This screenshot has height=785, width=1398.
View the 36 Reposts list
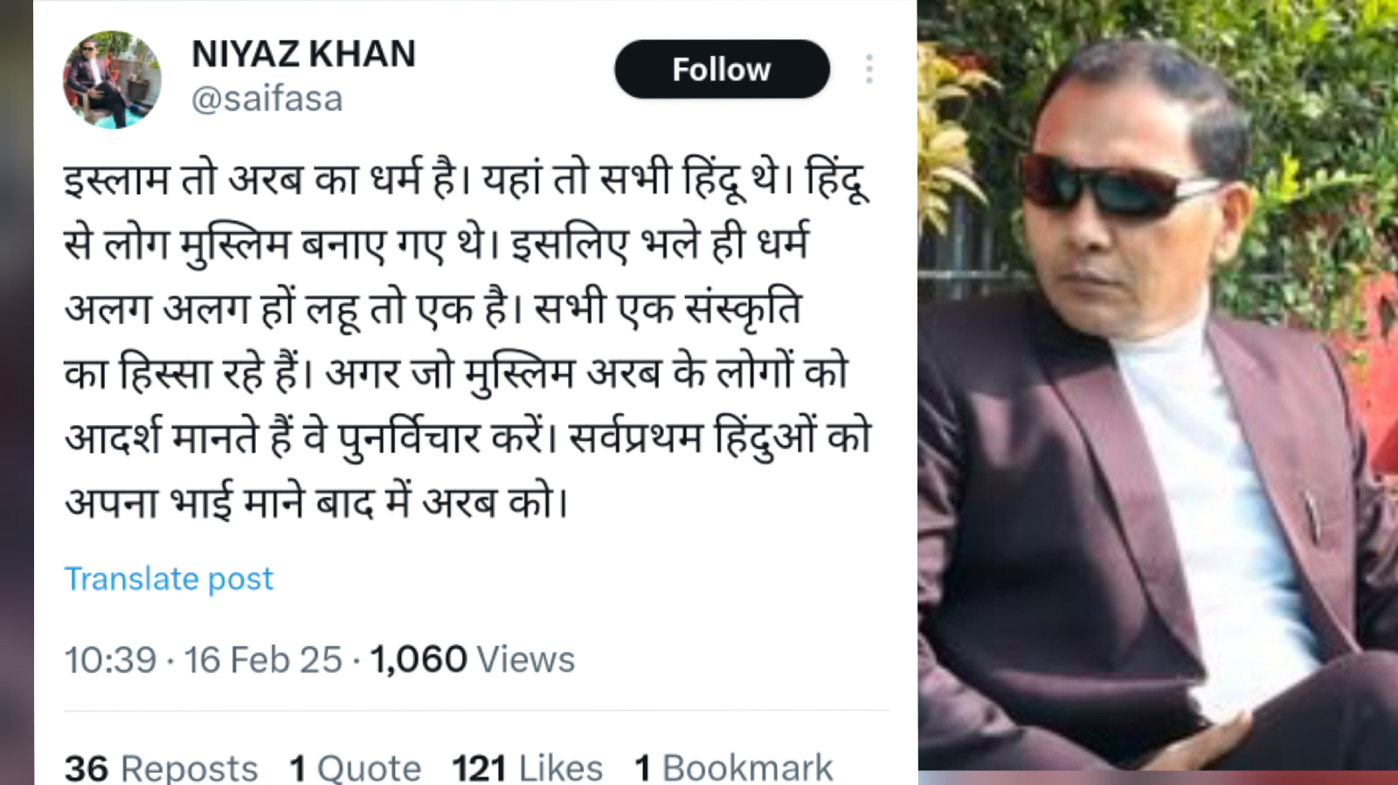coord(161,768)
